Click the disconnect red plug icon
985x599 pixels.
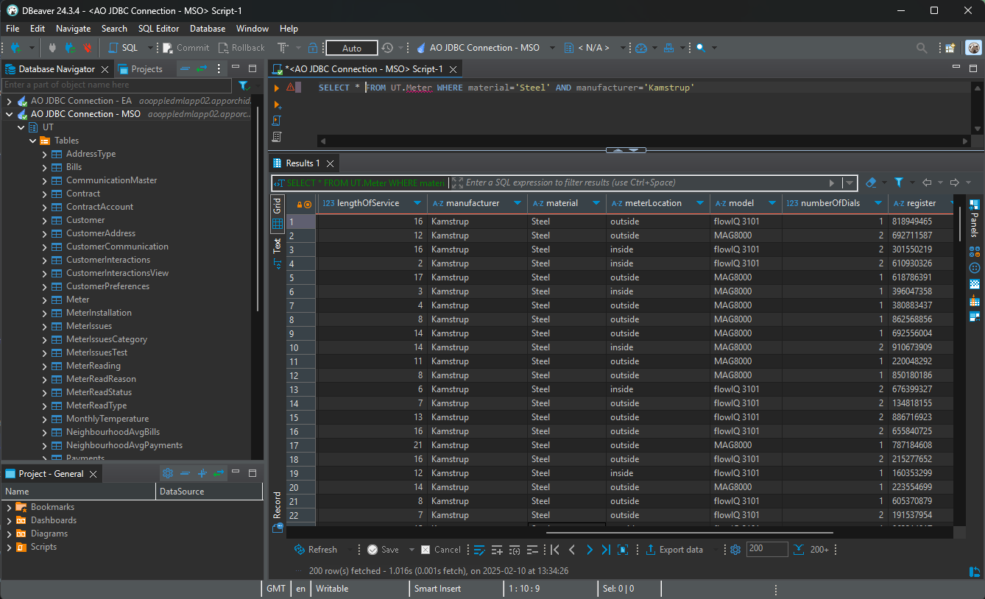tap(88, 48)
